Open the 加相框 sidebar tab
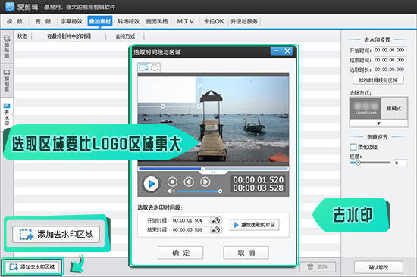The width and height of the screenshot is (417, 277). (x=7, y=81)
